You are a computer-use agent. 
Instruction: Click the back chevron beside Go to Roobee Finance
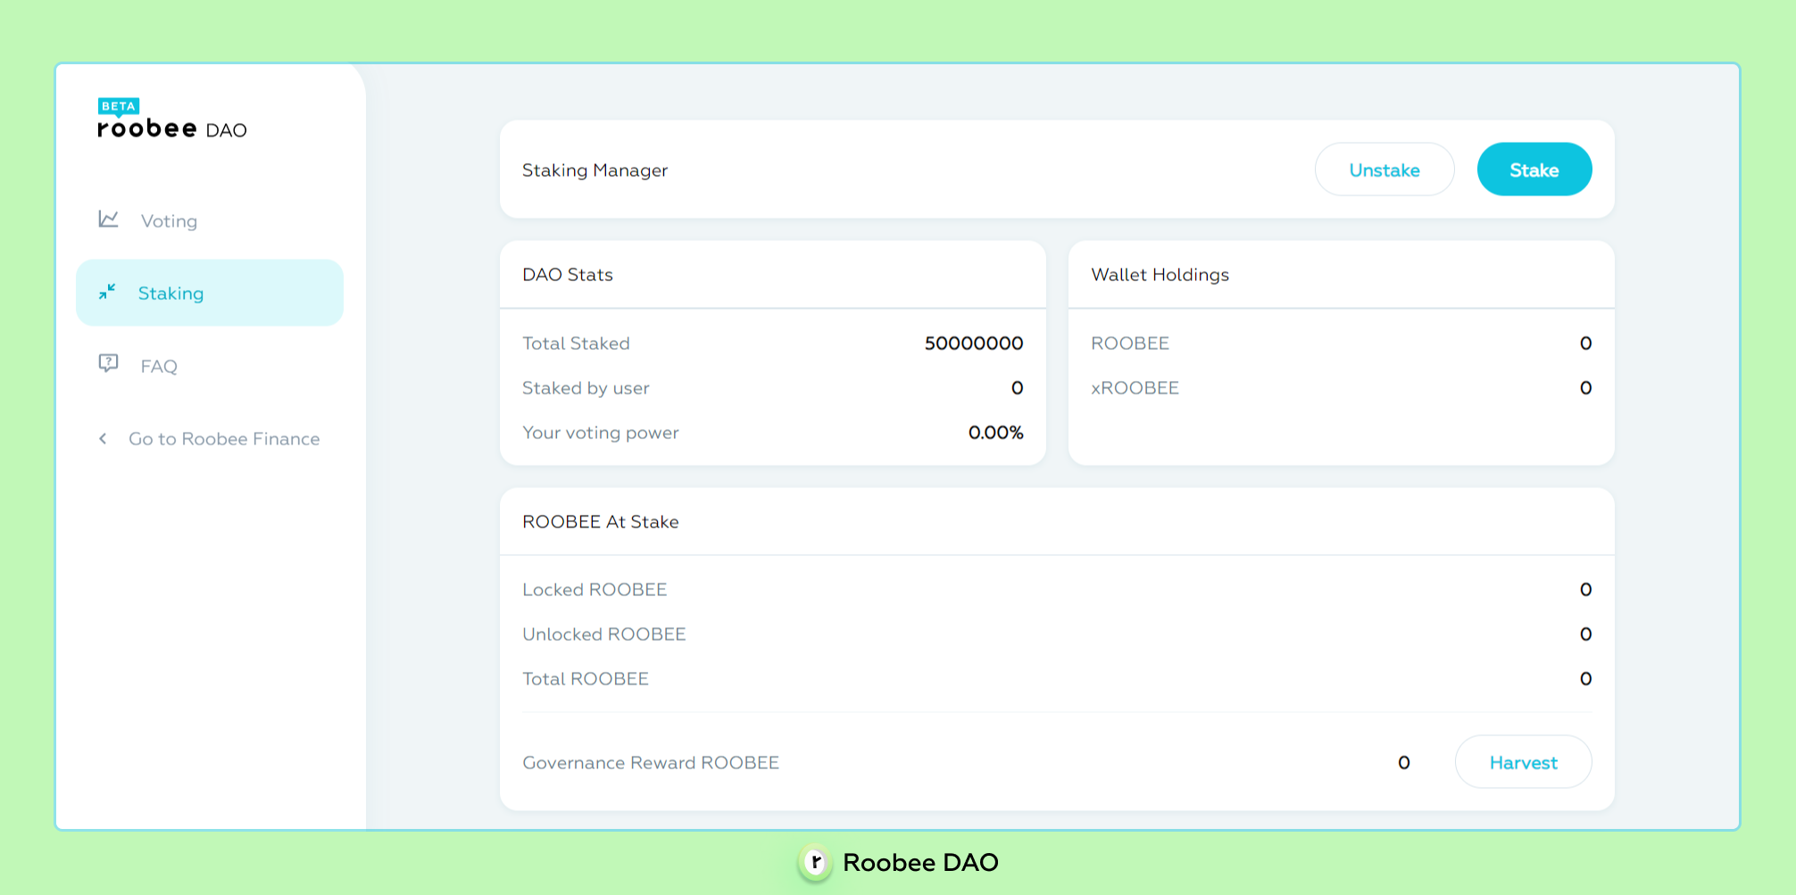click(103, 438)
